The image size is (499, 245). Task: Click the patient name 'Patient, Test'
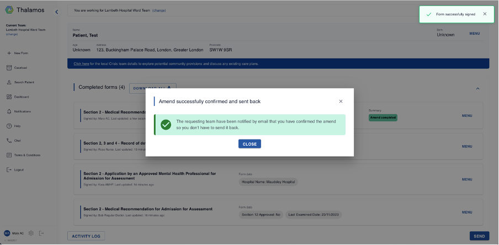point(85,35)
